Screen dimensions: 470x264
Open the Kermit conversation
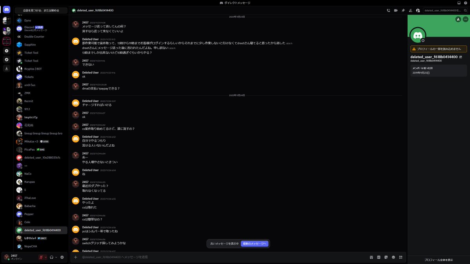[41, 101]
